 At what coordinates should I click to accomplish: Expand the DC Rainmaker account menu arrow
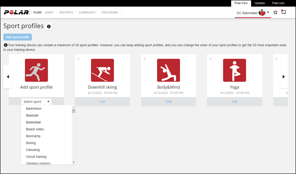(268, 12)
